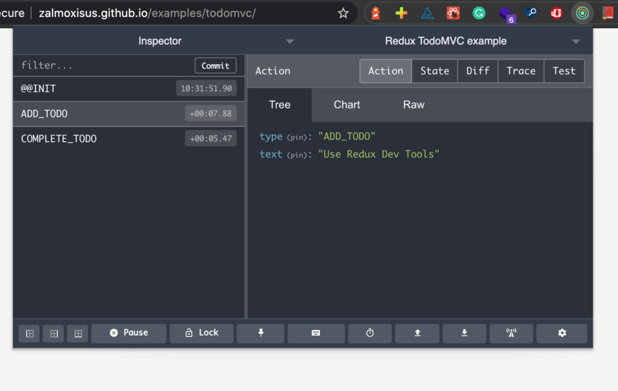Open the yellow plus extension icon
The width and height of the screenshot is (618, 391).
coord(401,13)
